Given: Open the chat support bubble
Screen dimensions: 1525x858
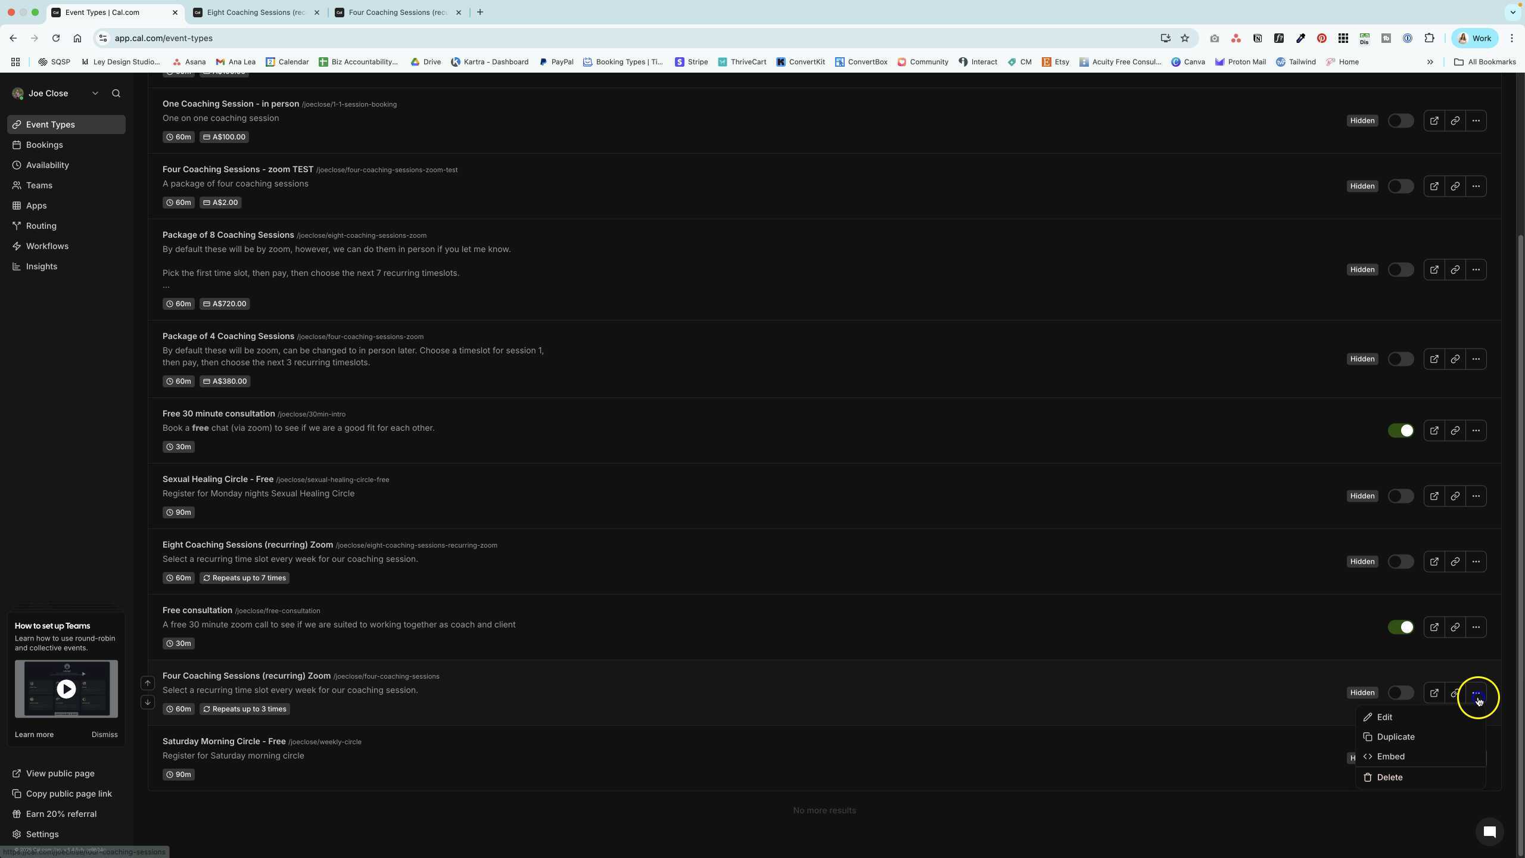Looking at the screenshot, I should [1490, 831].
